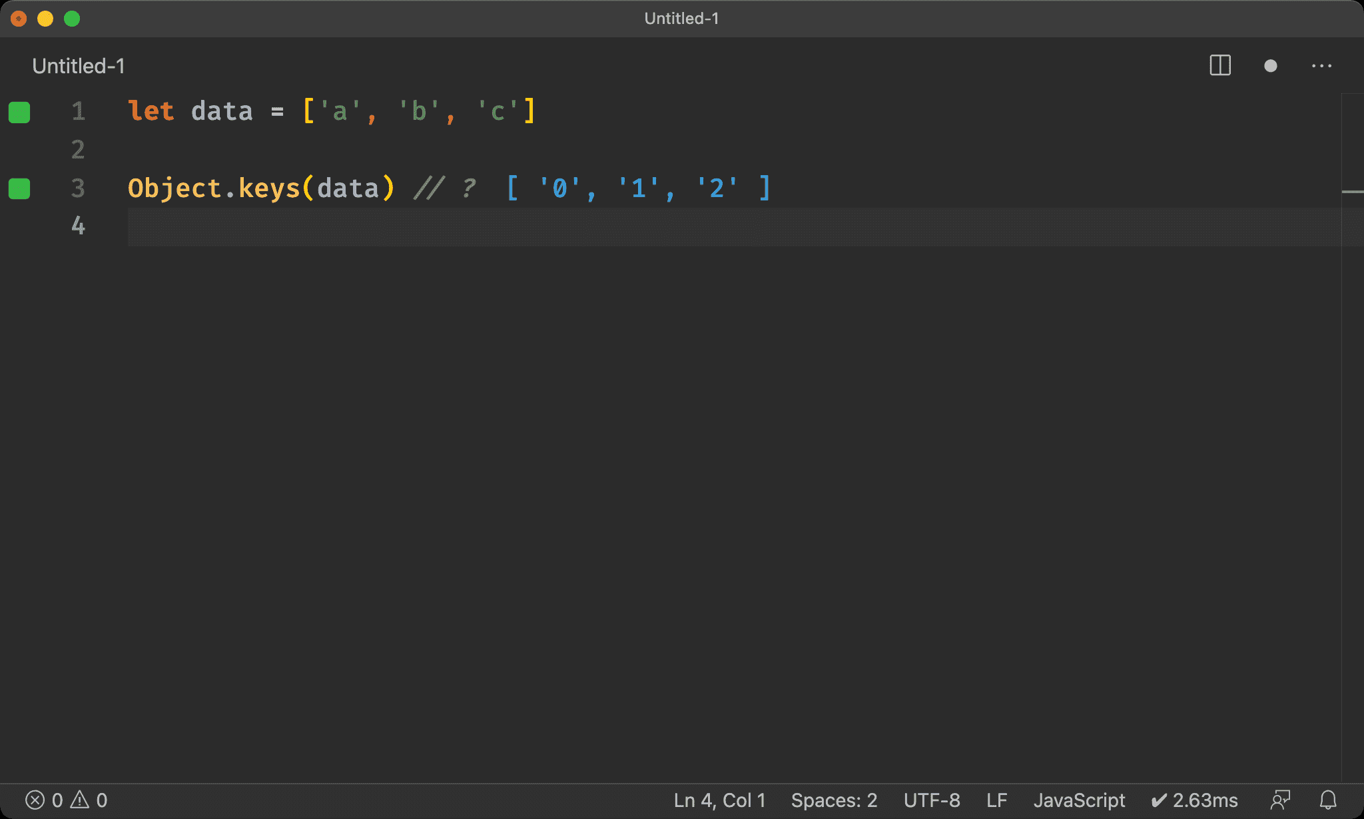Screen dimensions: 1364x819
Task: Open the JavaScript language mode selector
Action: (1079, 800)
